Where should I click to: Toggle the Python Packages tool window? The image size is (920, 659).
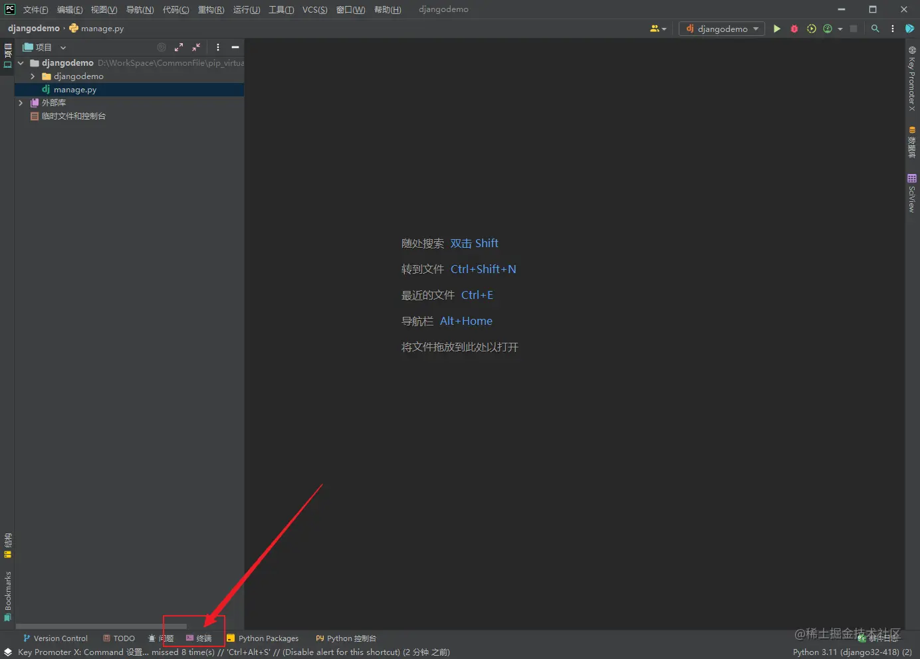tap(263, 638)
